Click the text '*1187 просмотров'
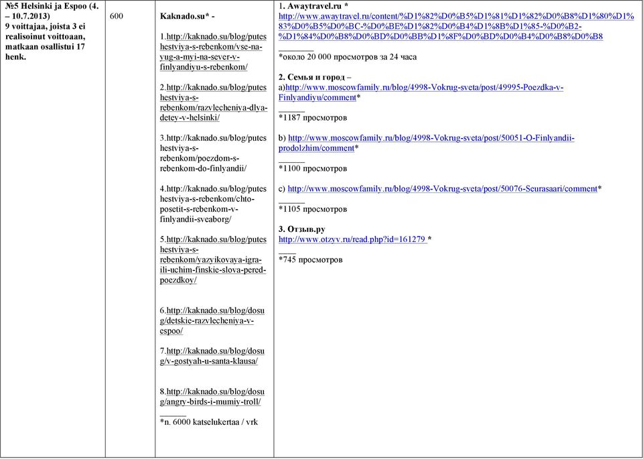 coord(313,118)
